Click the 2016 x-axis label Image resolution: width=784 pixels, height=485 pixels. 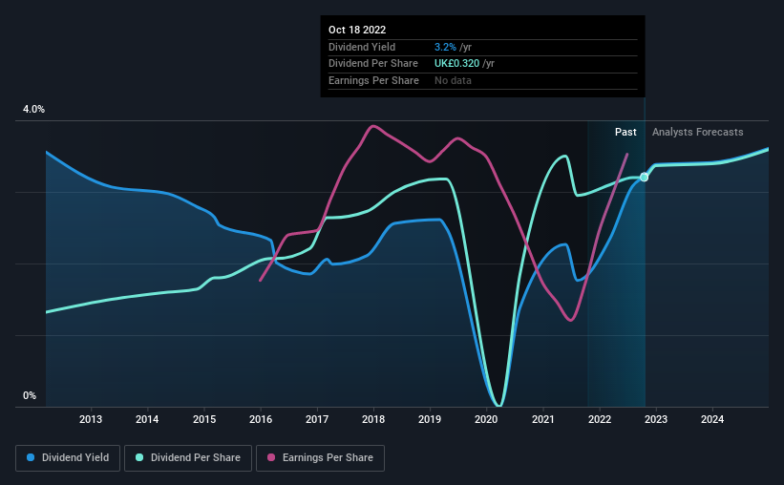261,419
